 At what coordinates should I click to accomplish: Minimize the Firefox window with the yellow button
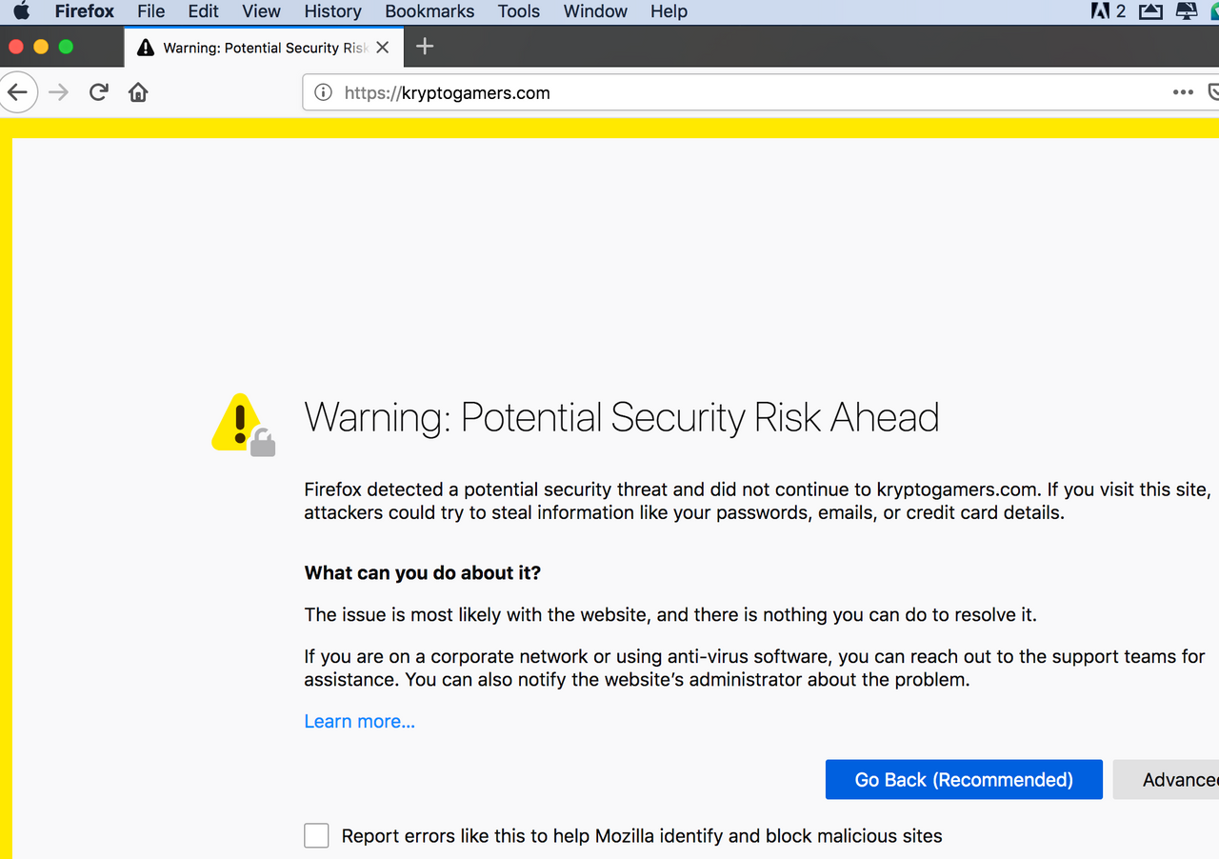point(40,47)
